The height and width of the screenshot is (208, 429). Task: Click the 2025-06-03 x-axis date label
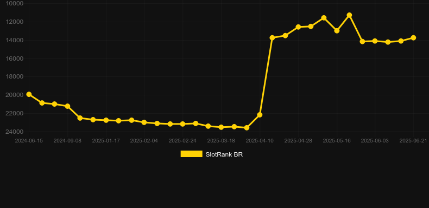point(375,141)
